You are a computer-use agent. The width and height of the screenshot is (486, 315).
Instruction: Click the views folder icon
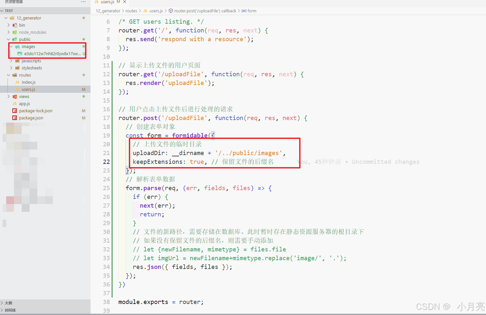click(x=15, y=96)
